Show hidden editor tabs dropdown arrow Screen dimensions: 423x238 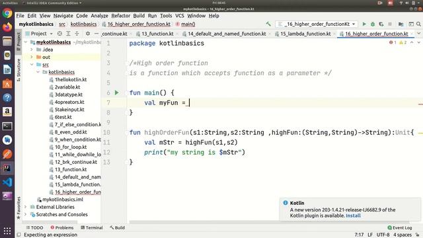tap(418, 34)
